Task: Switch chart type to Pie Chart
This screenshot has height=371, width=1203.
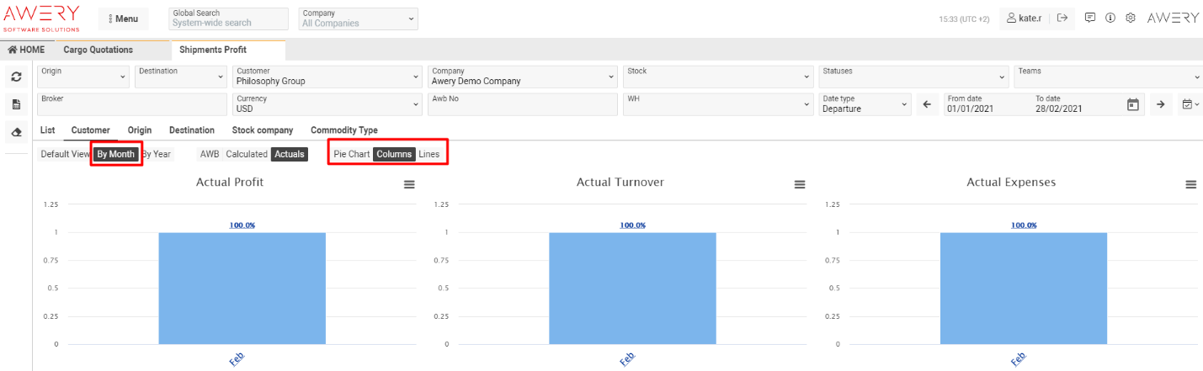Action: point(351,155)
